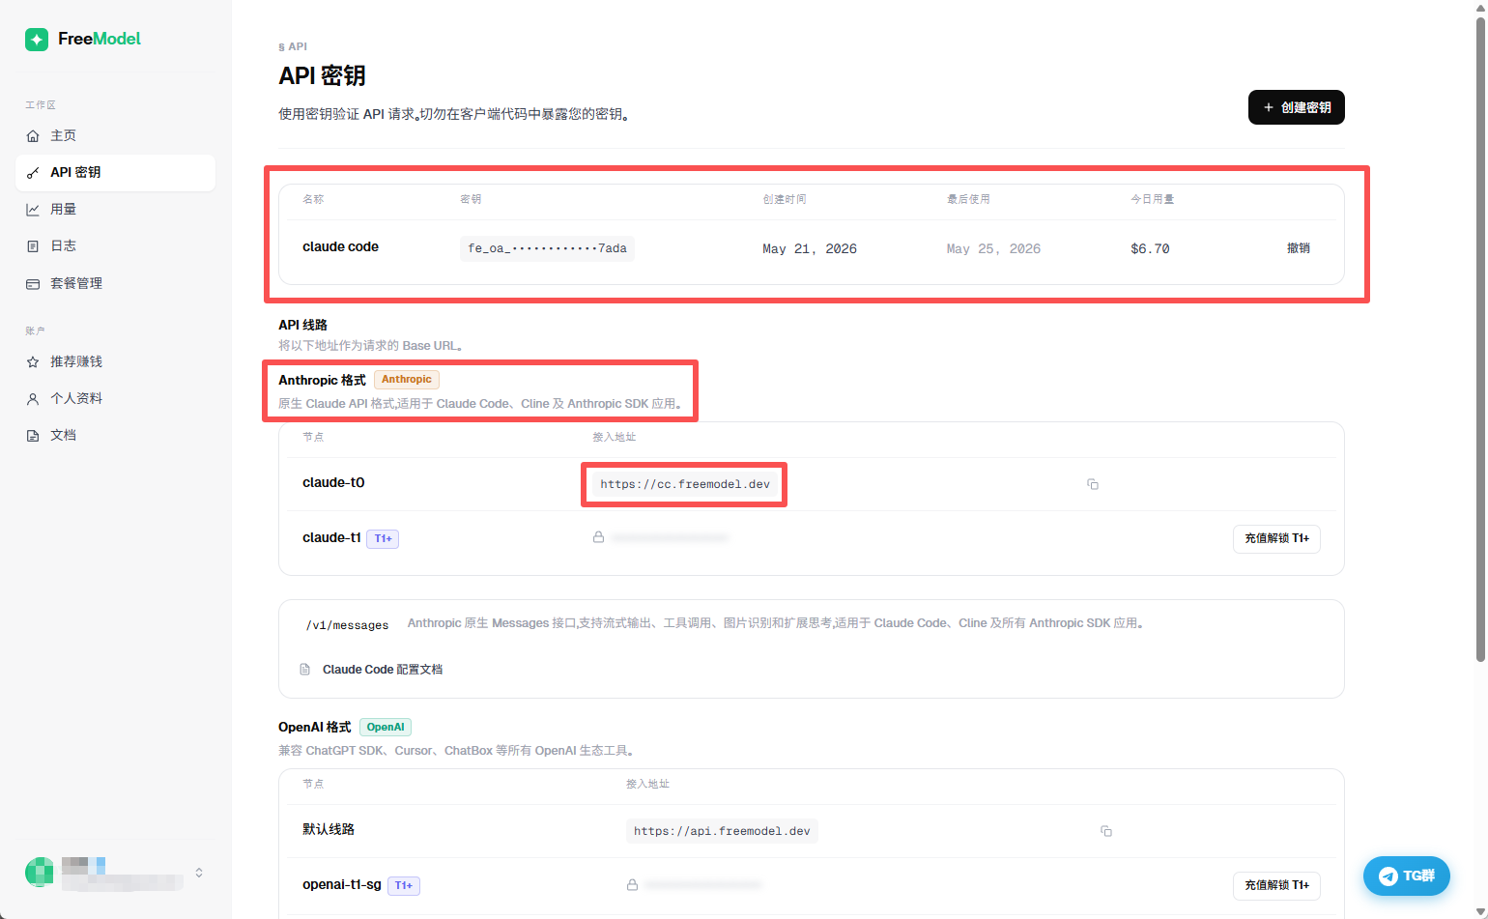
Task: Click the claude-t0 node name
Action: click(333, 482)
